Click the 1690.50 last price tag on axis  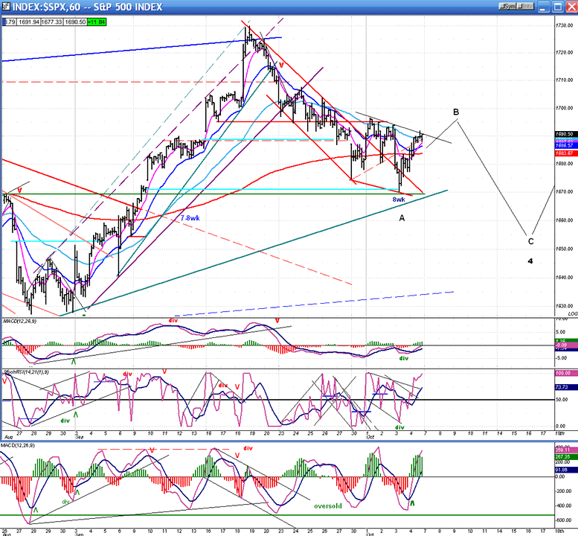pyautogui.click(x=565, y=134)
